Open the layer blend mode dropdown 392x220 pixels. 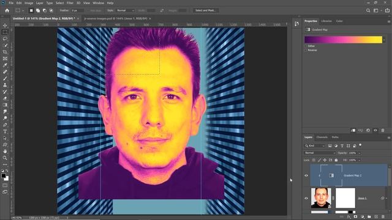(320, 153)
